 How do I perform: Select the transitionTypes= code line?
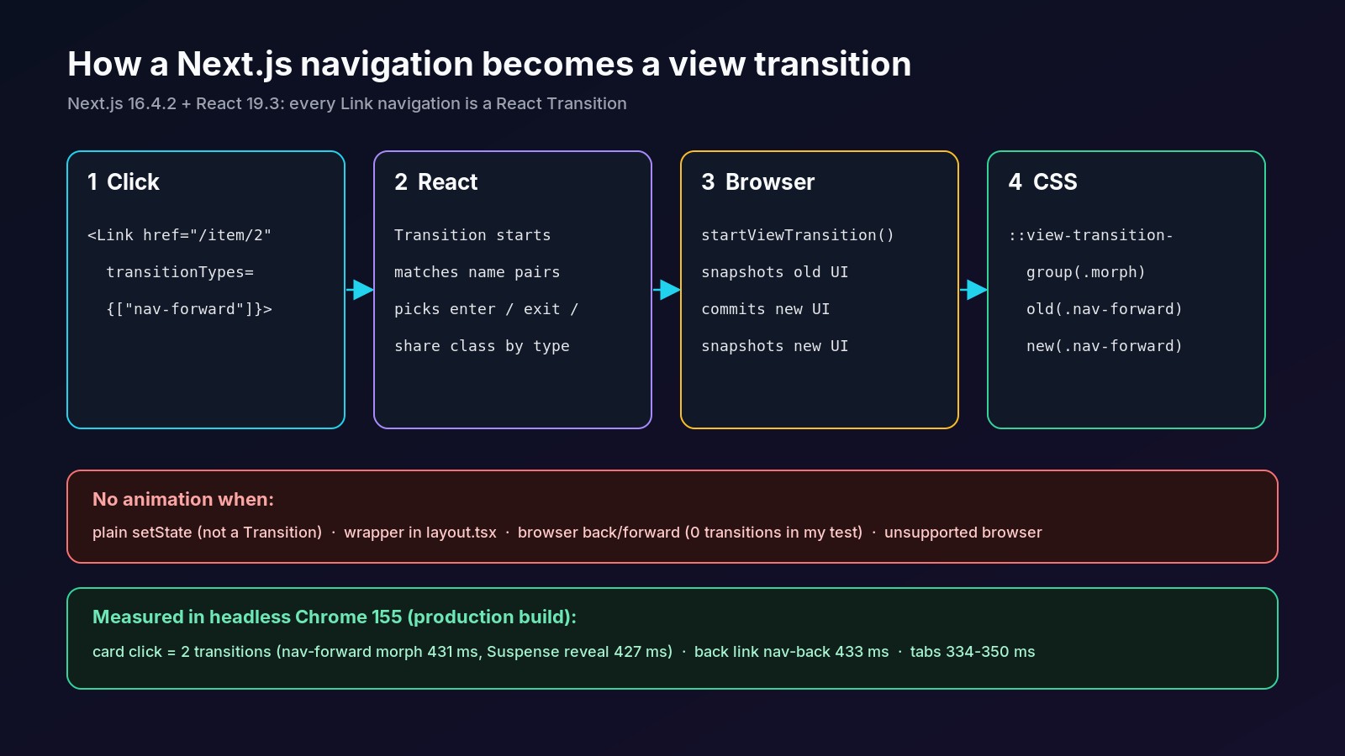(x=180, y=272)
